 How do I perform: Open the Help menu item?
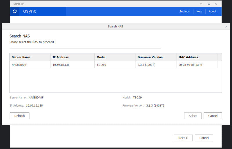pos(199,11)
